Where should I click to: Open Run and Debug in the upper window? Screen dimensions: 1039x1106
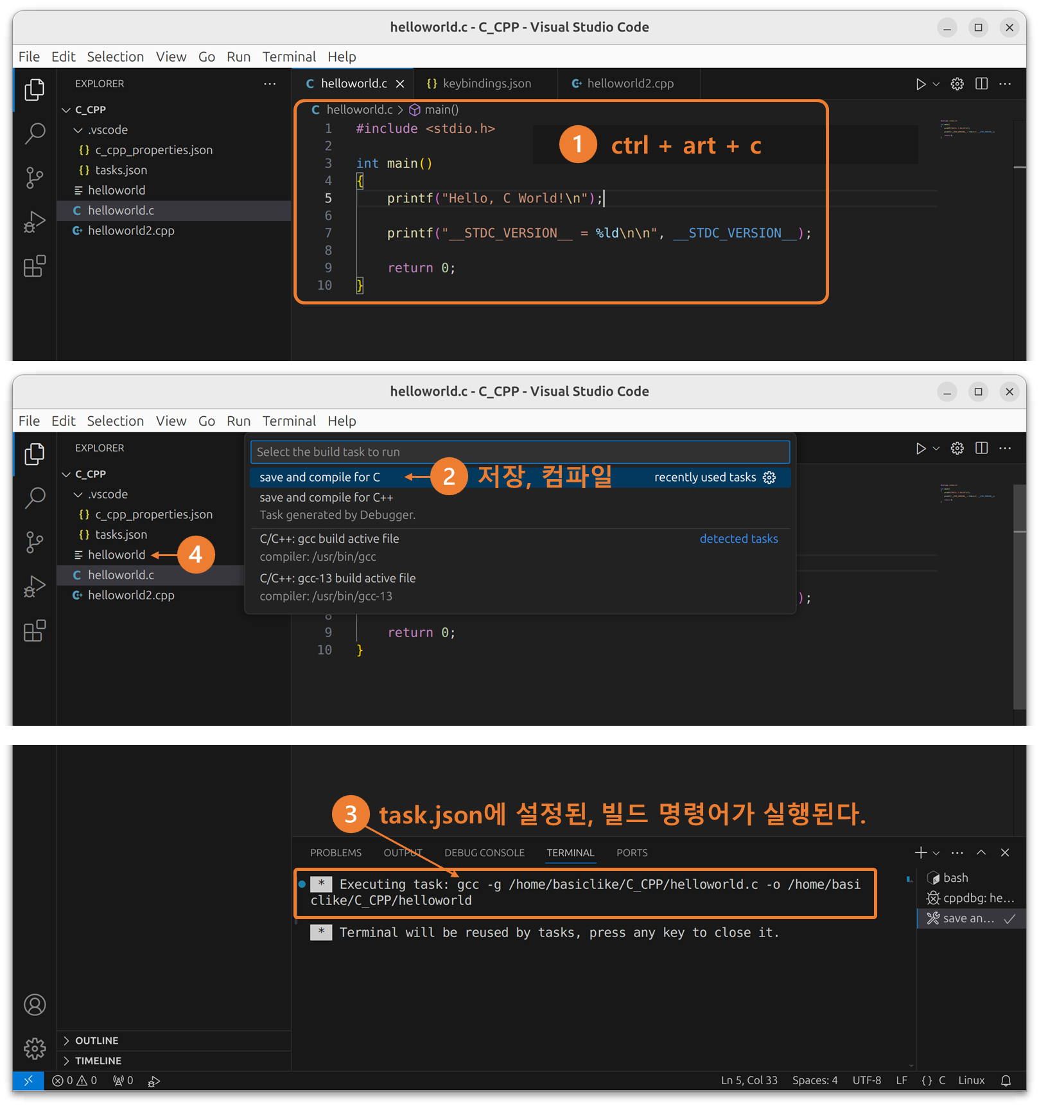click(35, 222)
